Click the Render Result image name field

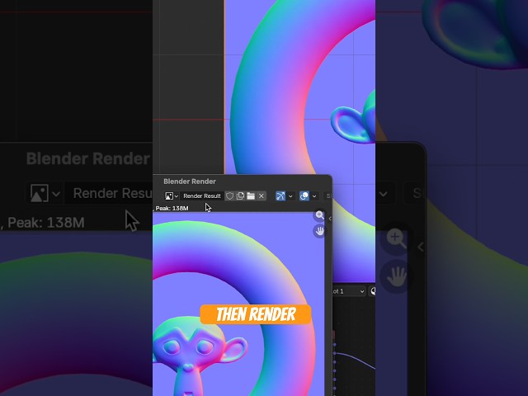(x=202, y=196)
